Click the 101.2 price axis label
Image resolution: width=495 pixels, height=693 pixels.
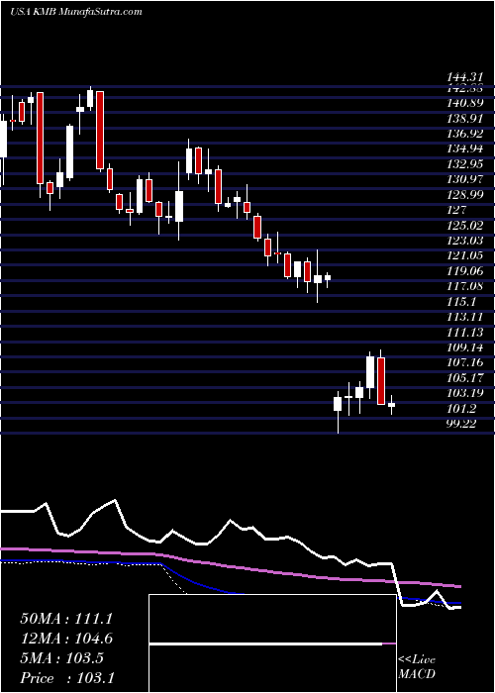(462, 409)
